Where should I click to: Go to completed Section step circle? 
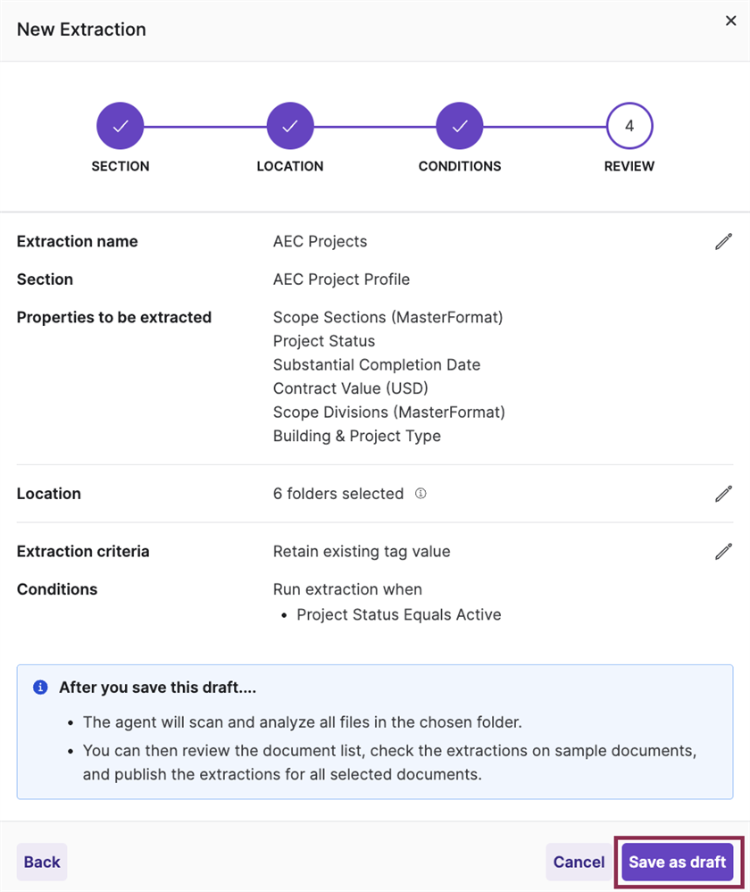click(x=120, y=126)
